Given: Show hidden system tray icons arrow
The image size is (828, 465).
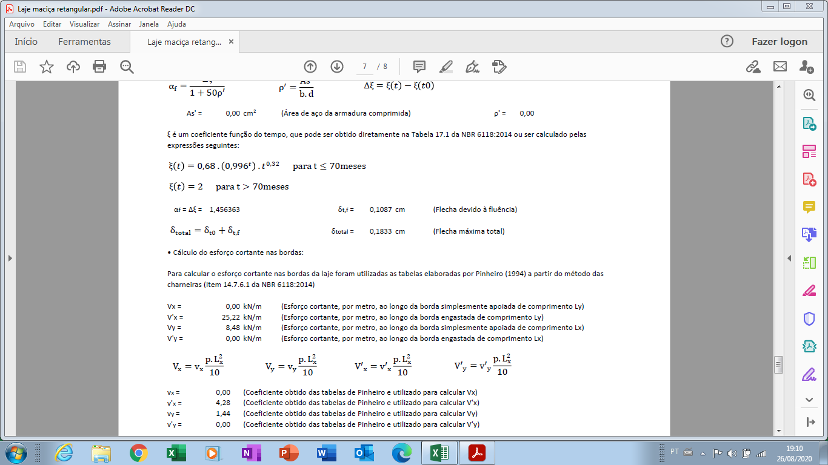Looking at the screenshot, I should tap(702, 453).
